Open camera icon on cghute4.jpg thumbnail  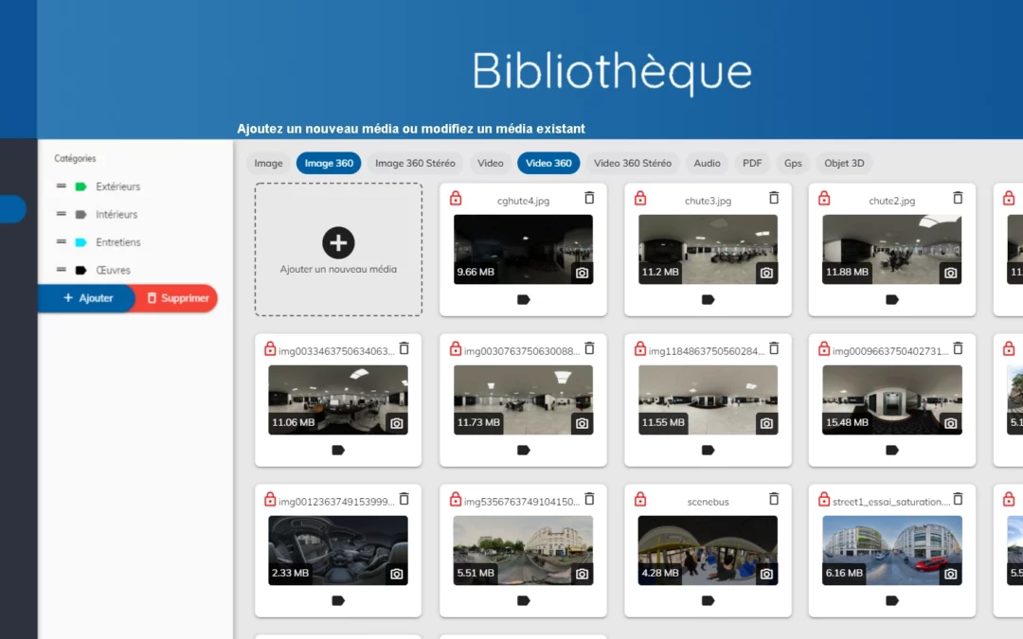[582, 274]
